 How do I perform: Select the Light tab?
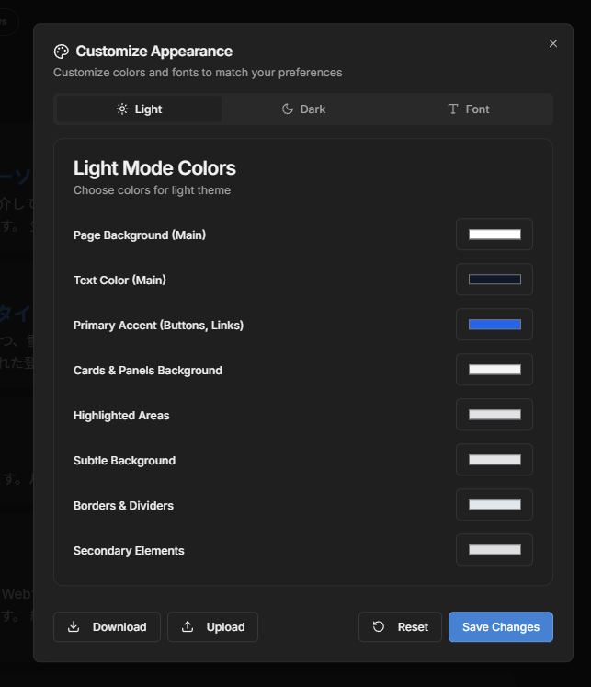pos(139,109)
